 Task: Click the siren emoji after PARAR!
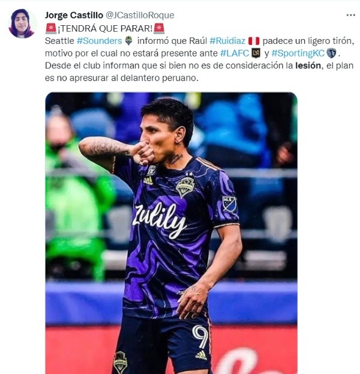pyautogui.click(x=159, y=28)
